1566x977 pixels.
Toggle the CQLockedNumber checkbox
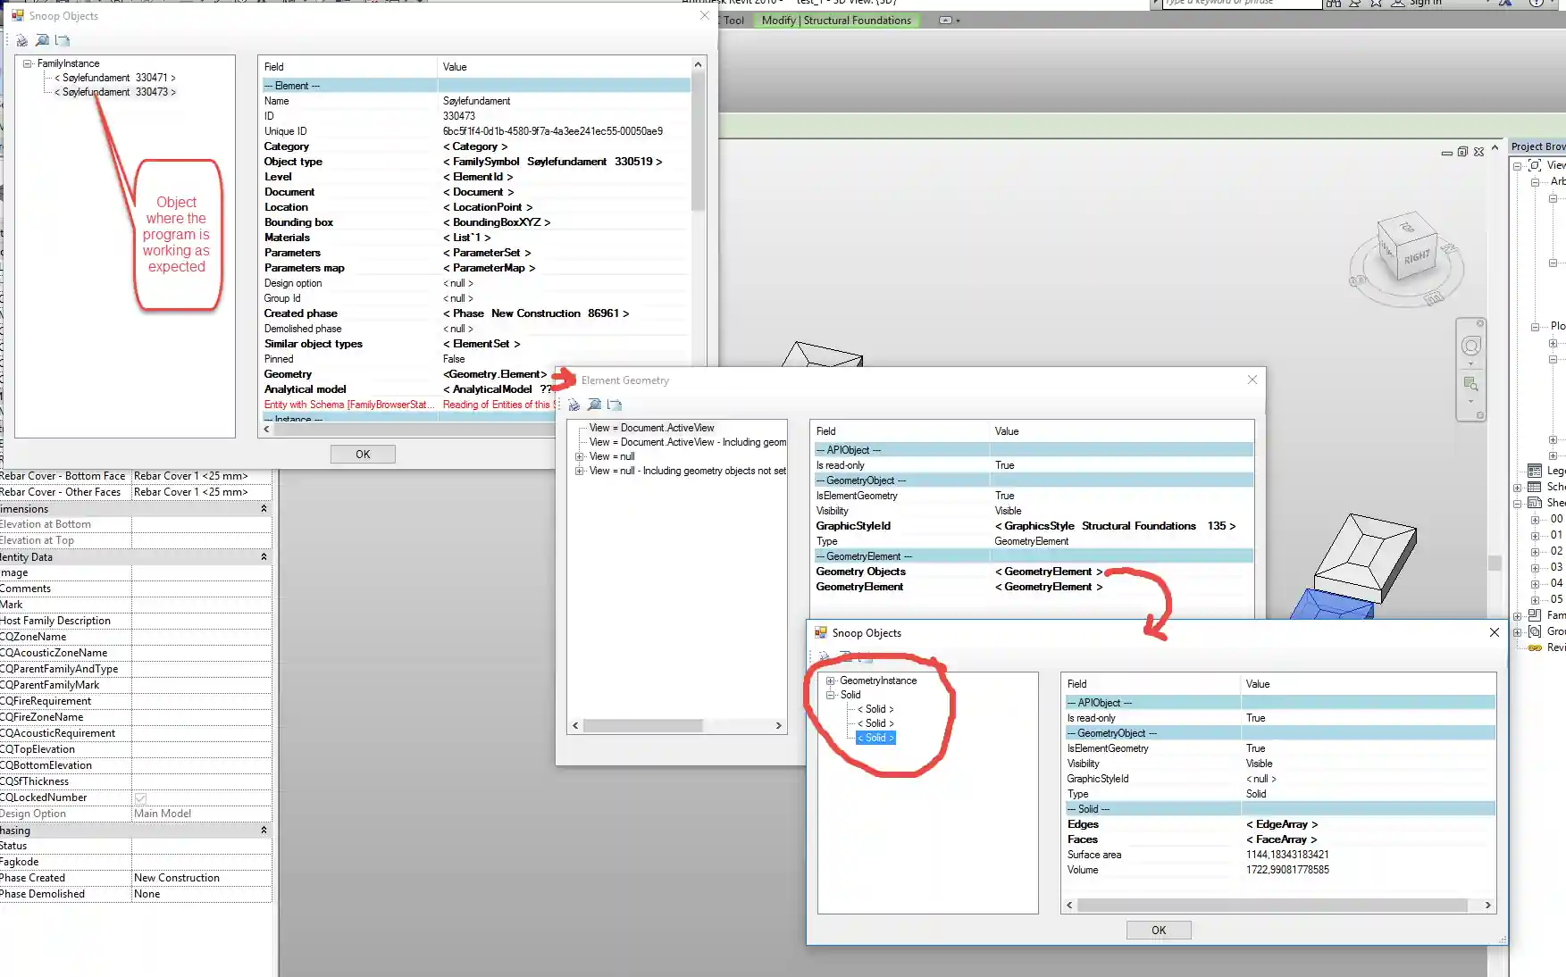pos(140,797)
